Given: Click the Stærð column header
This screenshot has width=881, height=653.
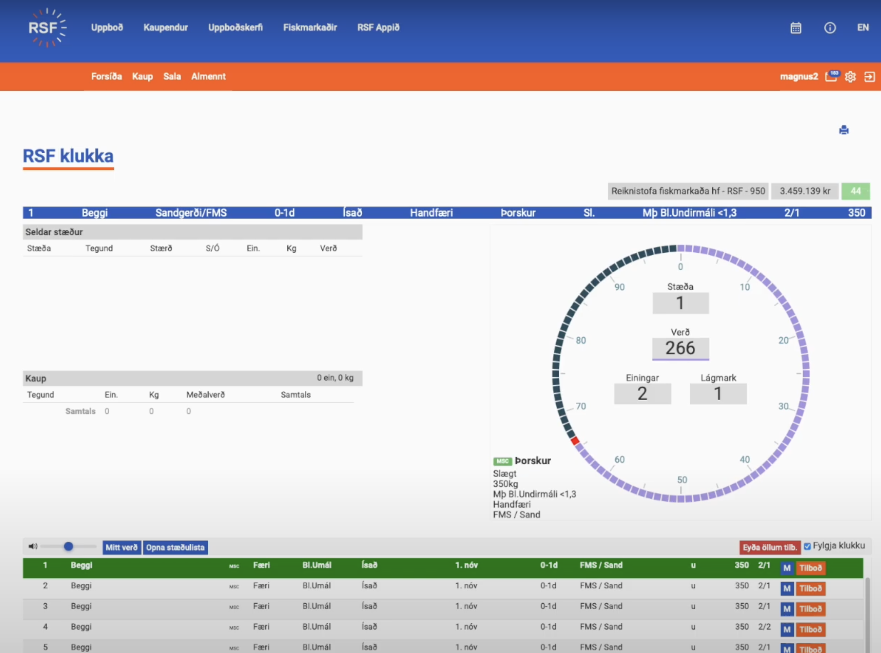Looking at the screenshot, I should pyautogui.click(x=161, y=248).
